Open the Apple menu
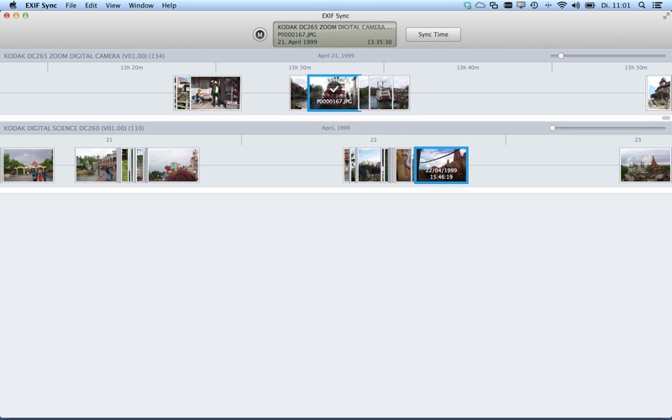Image resolution: width=672 pixels, height=420 pixels. point(13,5)
